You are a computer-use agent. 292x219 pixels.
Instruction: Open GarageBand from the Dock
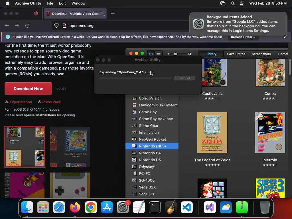click(x=171, y=207)
